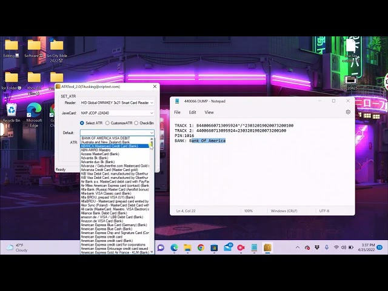This screenshot has height=291, width=388.
Task: Open the Wi-Fi network tray icon
Action: [x=336, y=247]
